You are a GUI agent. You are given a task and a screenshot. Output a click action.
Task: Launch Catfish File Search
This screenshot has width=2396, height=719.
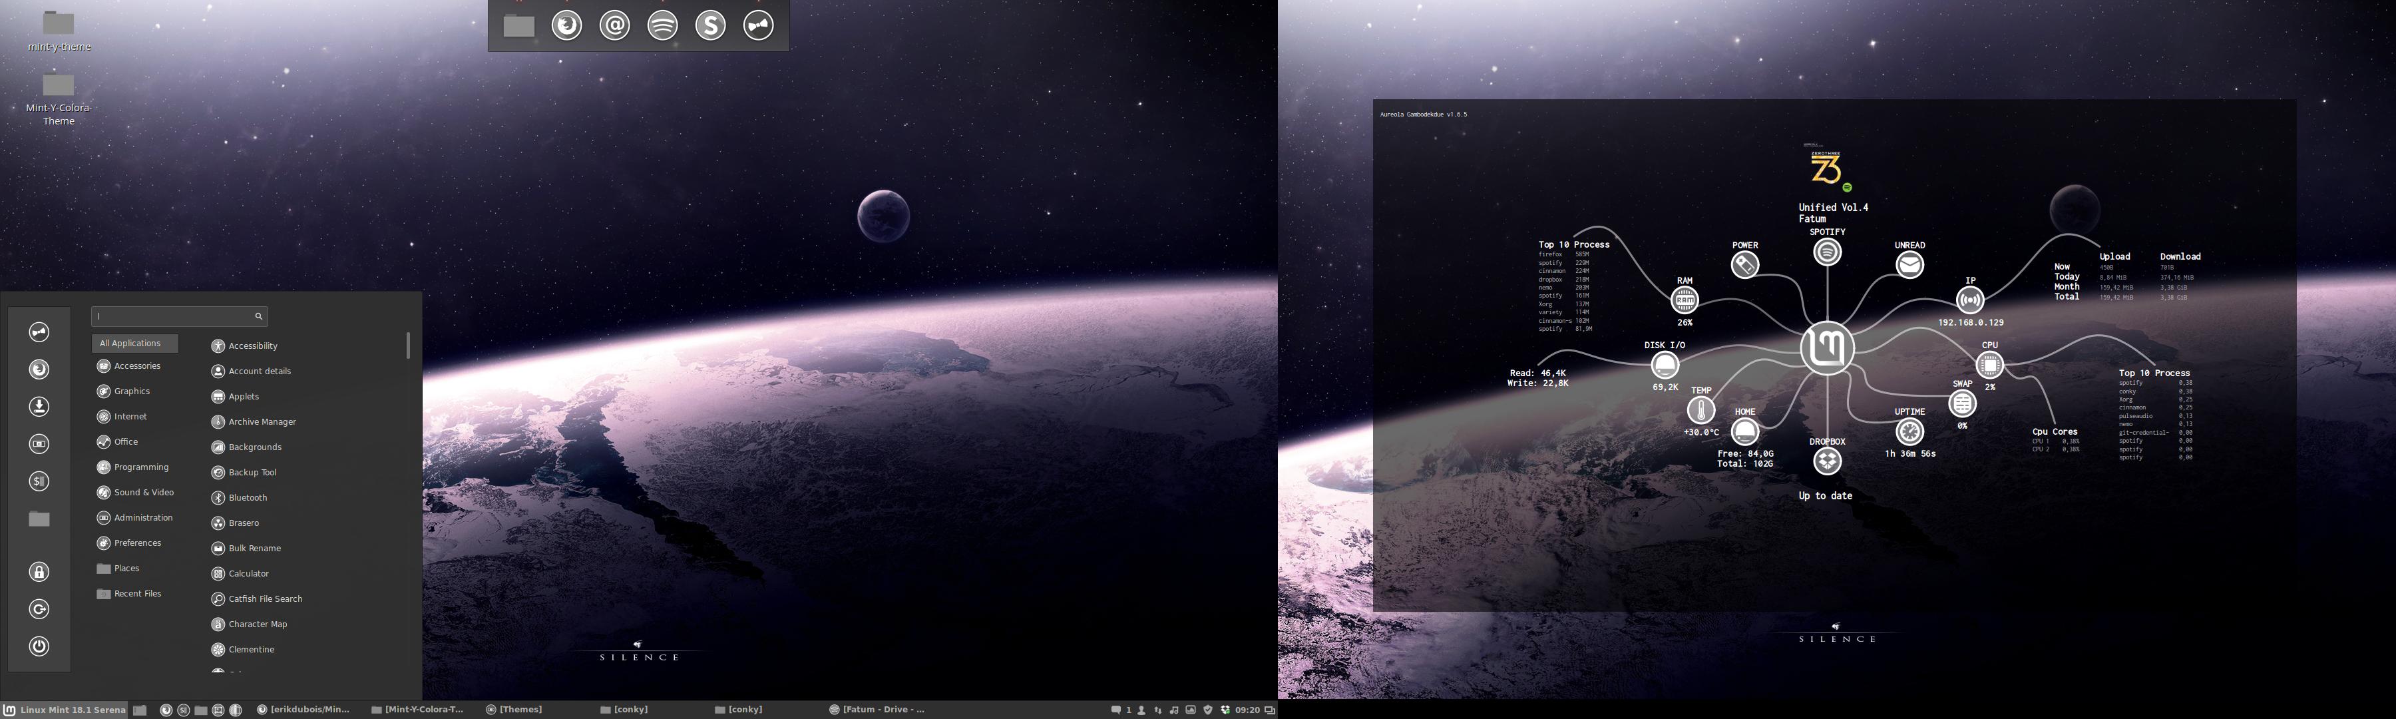(257, 599)
